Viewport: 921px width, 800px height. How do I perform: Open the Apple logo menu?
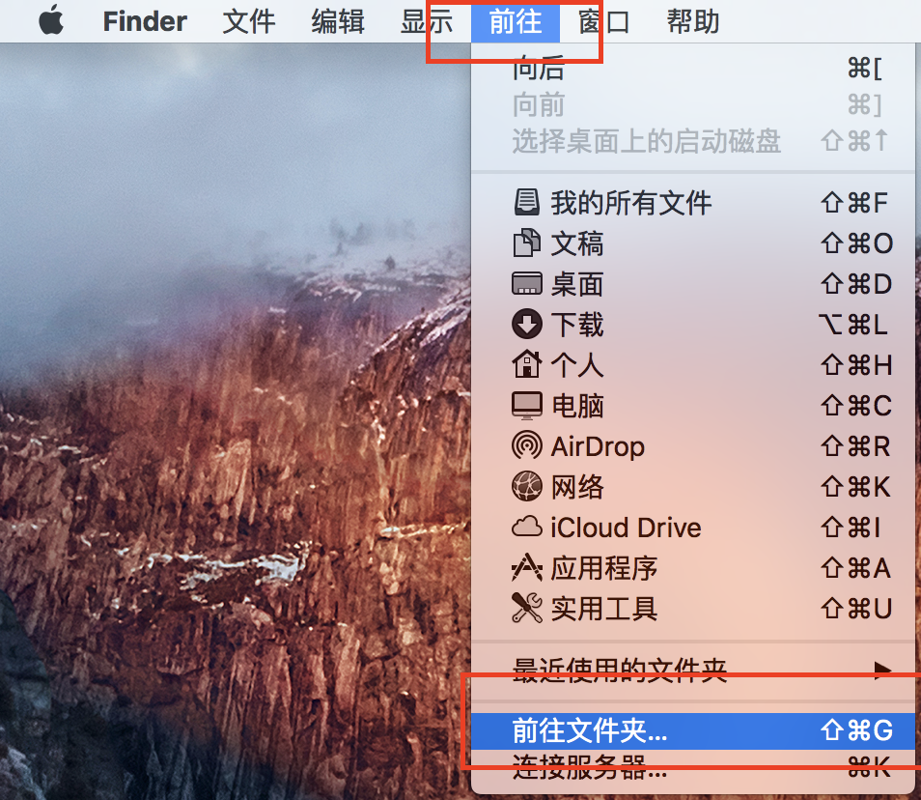pyautogui.click(x=52, y=20)
